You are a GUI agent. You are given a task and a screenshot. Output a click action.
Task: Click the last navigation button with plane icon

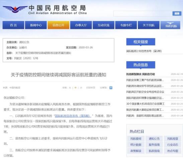[170, 25]
